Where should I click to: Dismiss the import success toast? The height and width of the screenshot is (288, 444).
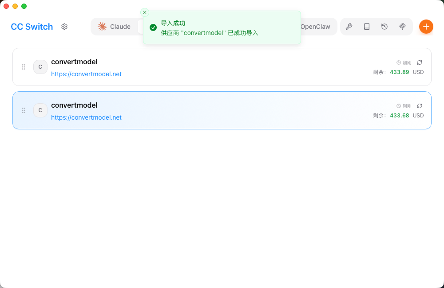point(144,12)
